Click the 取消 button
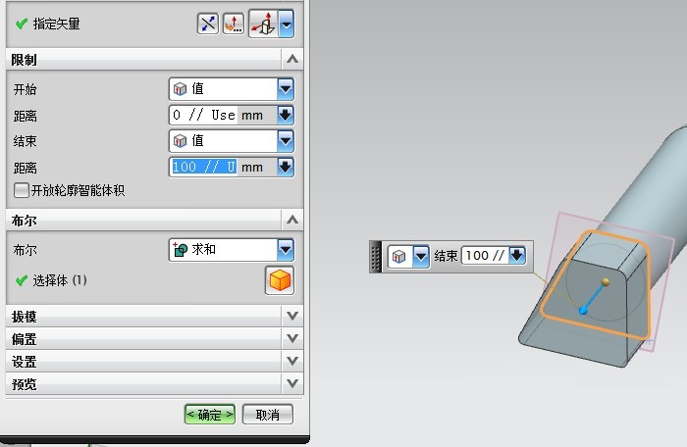 (268, 415)
